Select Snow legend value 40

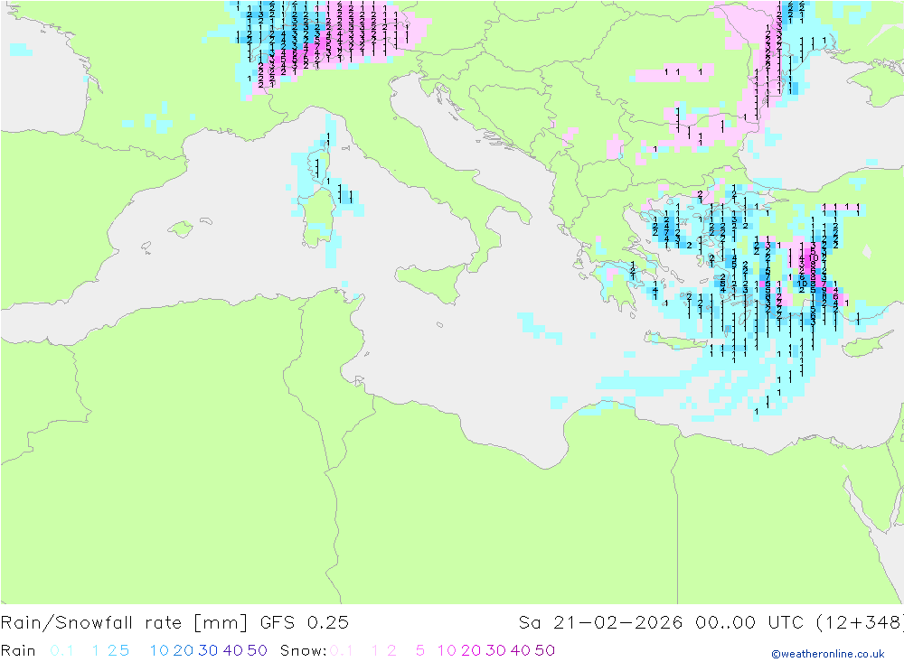[x=521, y=650]
